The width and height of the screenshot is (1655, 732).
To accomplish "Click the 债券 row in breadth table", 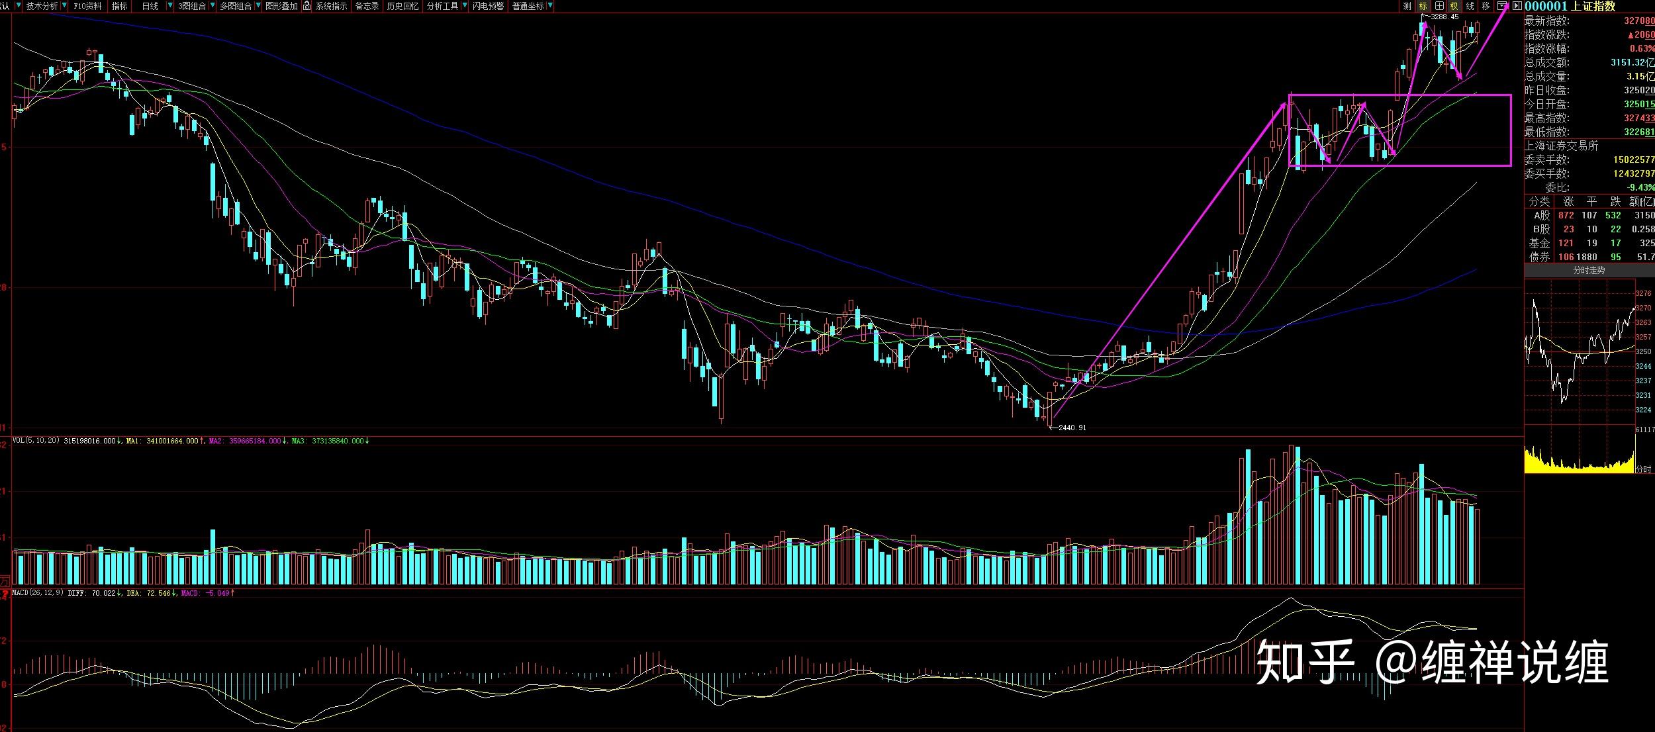I will point(1589,257).
